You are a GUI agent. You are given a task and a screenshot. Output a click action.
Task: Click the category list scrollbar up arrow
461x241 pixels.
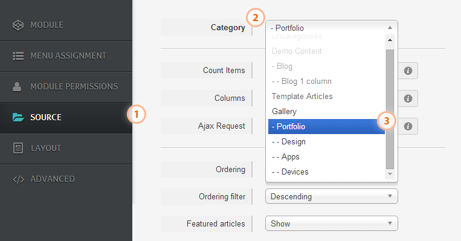pyautogui.click(x=390, y=40)
